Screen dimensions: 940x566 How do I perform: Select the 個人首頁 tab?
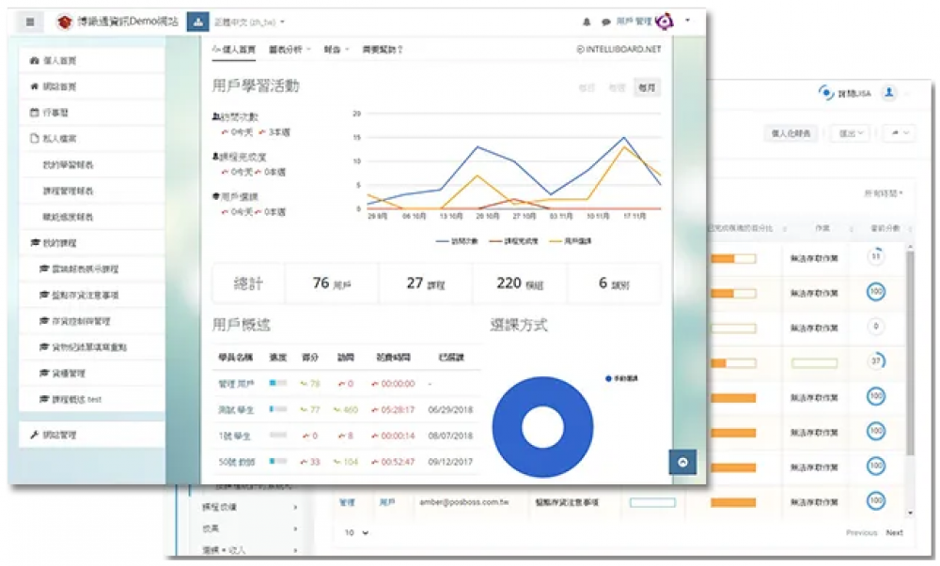(x=236, y=50)
